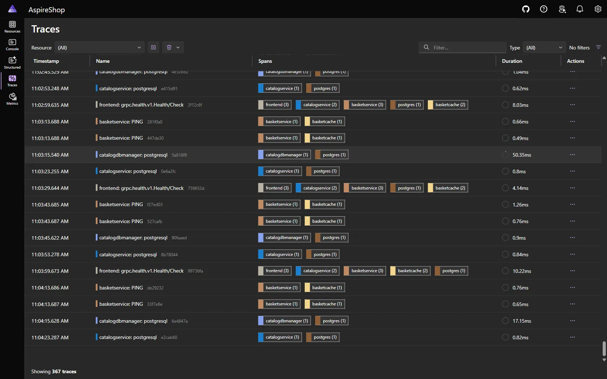Go to Metrics in the sidebar

[x=12, y=99]
